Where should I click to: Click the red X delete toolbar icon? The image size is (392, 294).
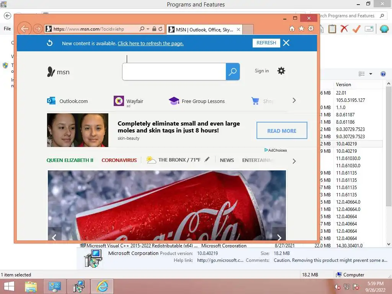(344, 29)
